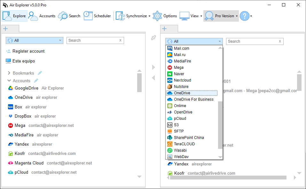
Task: Open the GoogleDrive Air Explorer account
Action: point(36,88)
